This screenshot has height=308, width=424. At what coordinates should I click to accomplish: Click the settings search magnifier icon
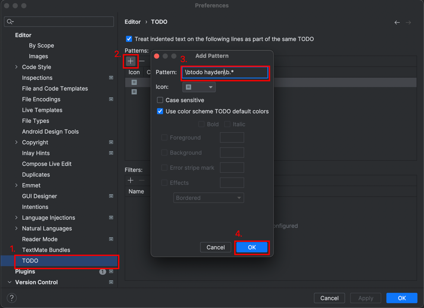[x=10, y=22]
